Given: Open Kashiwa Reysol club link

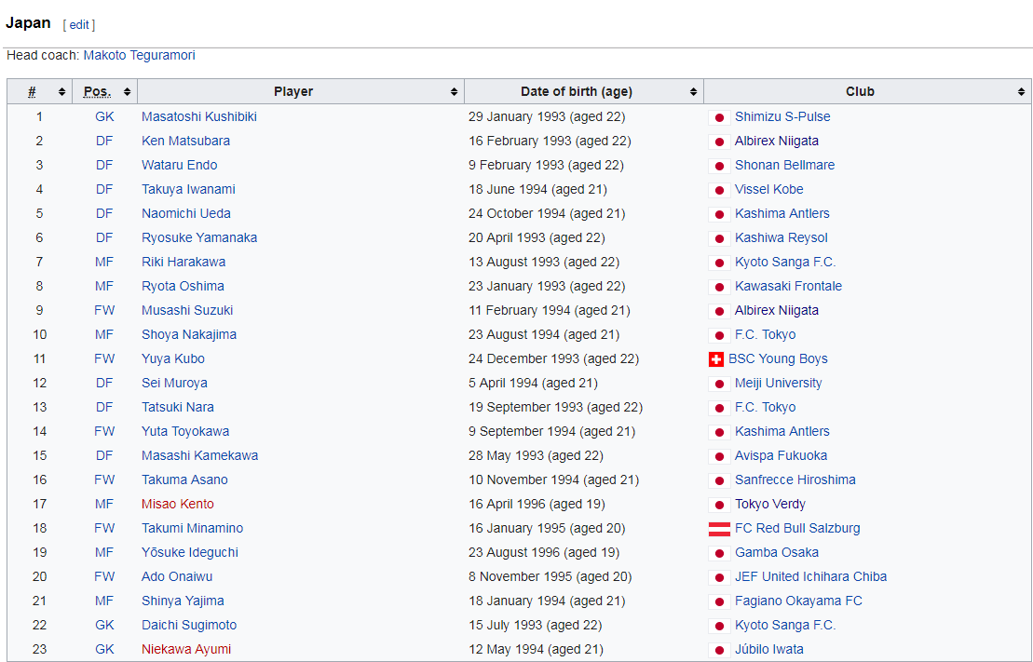Looking at the screenshot, I should (782, 237).
